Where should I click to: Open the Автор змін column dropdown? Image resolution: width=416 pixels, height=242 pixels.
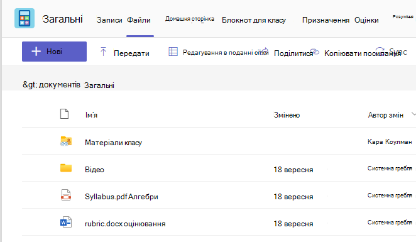point(385,115)
